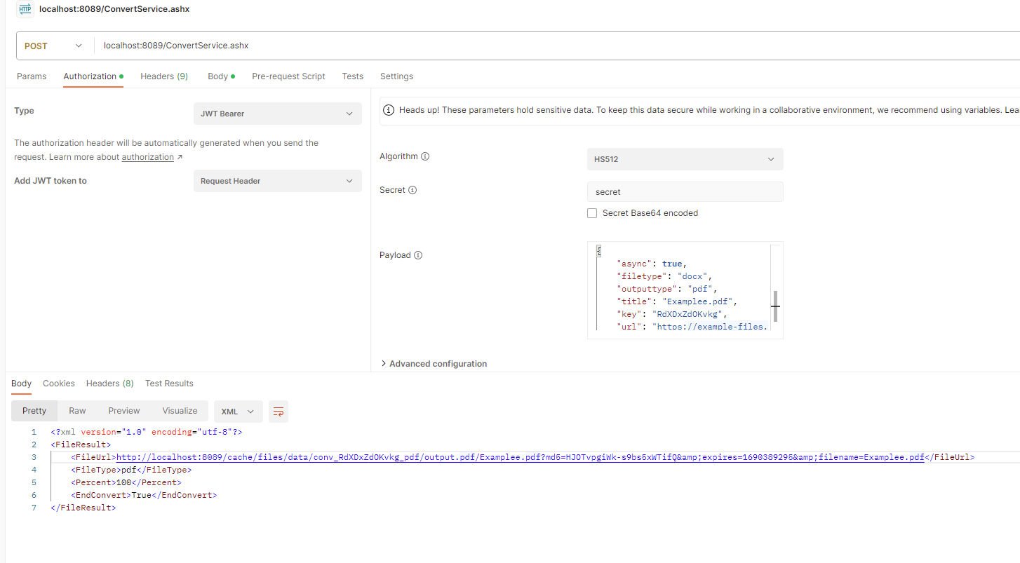Click the EndConvert True line in response

pos(144,495)
